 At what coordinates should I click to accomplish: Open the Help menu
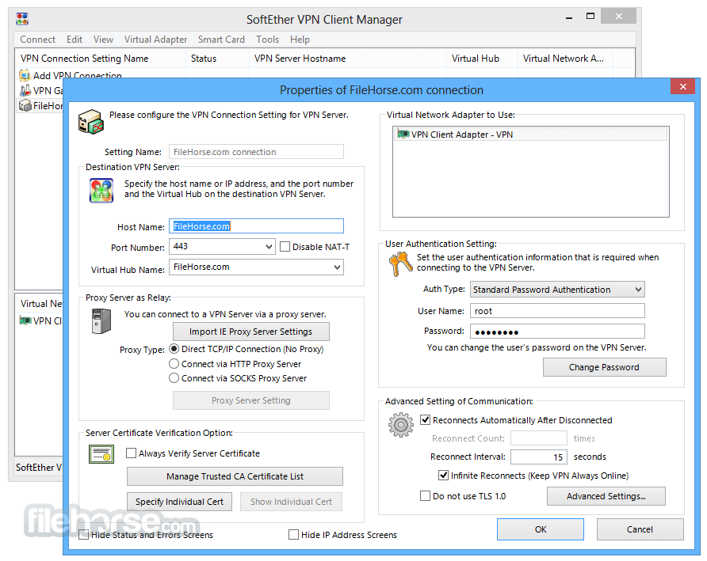pyautogui.click(x=300, y=40)
